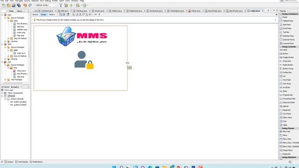Viewport: 299px width, 168px height.
Task: Expand the Test Packages folder
Action: (x=5, y=80)
